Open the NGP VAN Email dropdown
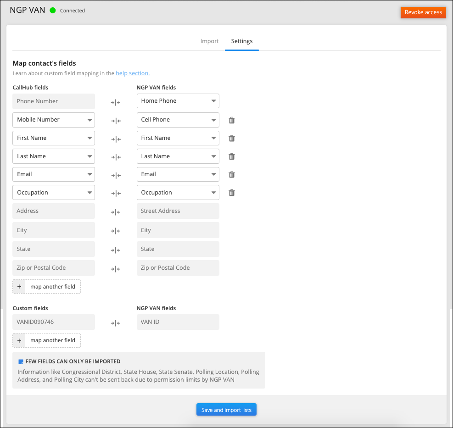This screenshot has height=428, width=453. [x=178, y=174]
